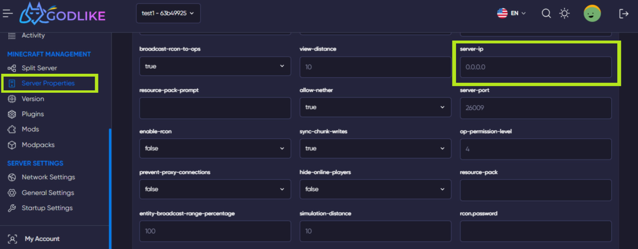Image resolution: width=638 pixels, height=249 pixels.
Task: Open My Account in the sidebar
Action: (x=42, y=239)
